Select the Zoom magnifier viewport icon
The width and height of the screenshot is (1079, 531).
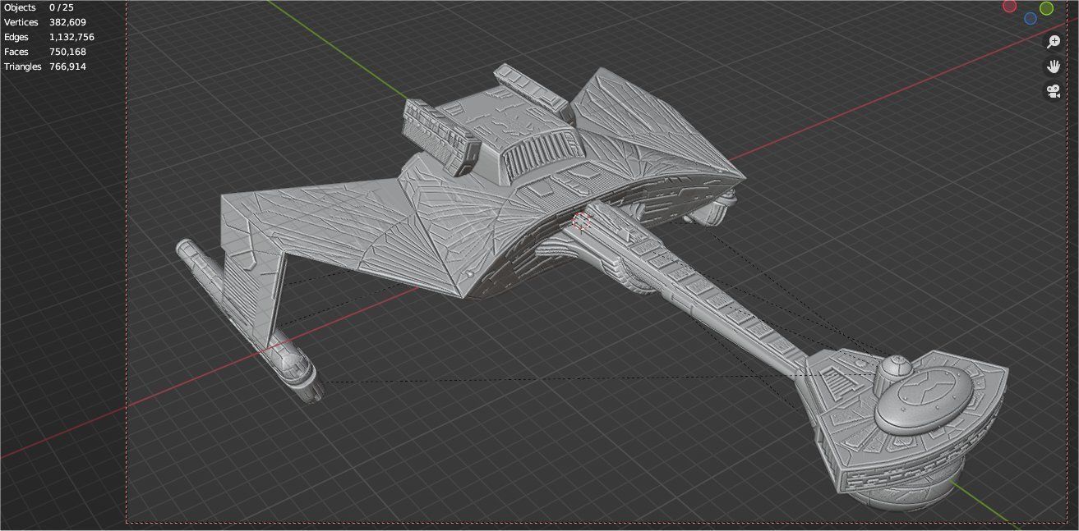click(1054, 41)
